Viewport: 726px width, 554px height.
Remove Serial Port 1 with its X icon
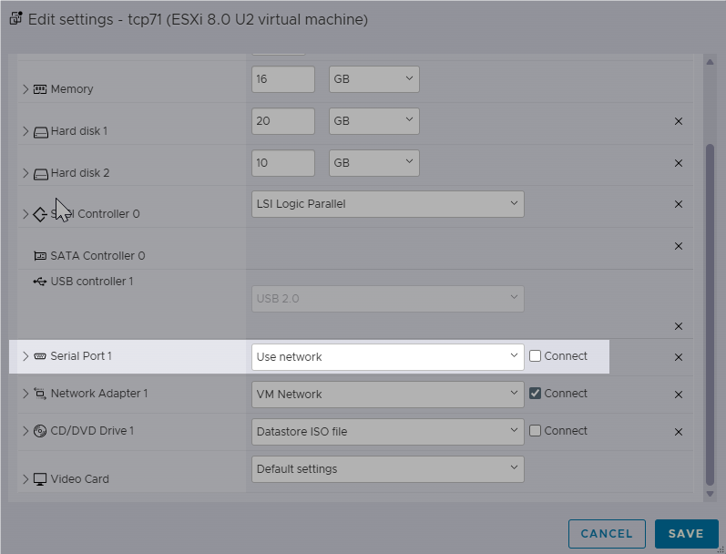pos(679,357)
